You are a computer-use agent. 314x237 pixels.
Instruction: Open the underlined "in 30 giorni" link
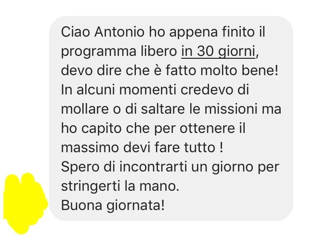click(x=218, y=52)
